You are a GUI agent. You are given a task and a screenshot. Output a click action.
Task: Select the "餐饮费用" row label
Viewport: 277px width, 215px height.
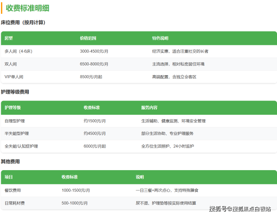(x=13, y=190)
